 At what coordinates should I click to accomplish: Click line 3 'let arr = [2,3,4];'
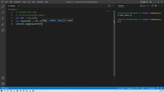coord(27,18)
